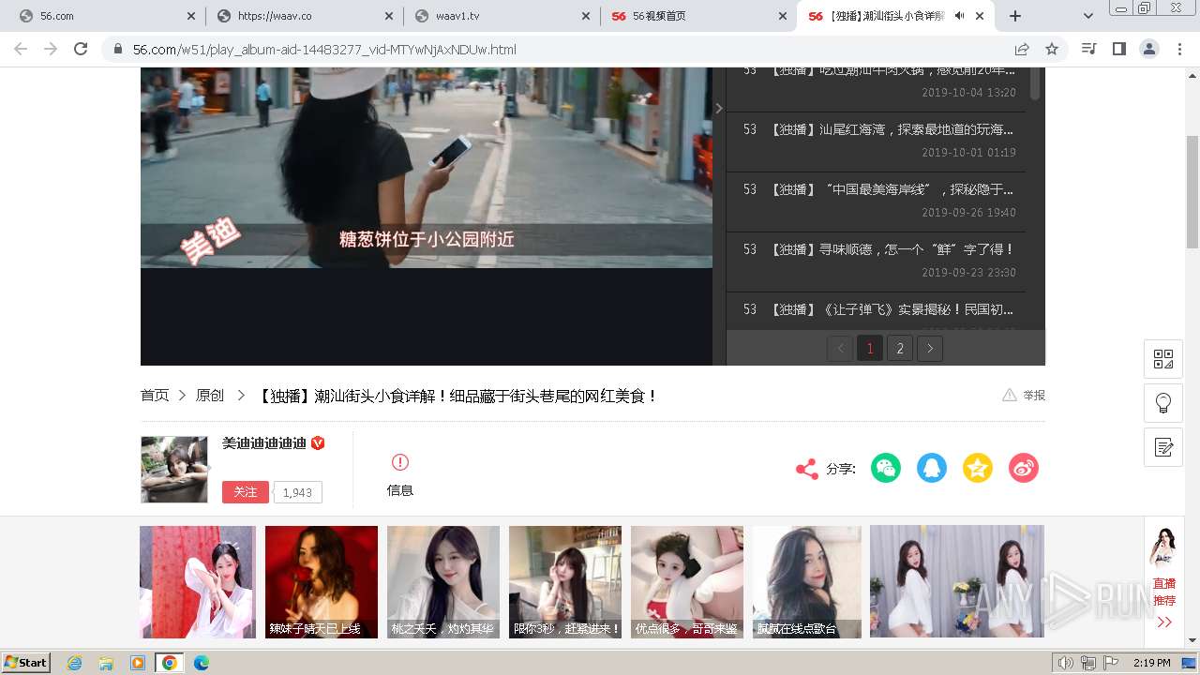Image resolution: width=1200 pixels, height=675 pixels.
Task: Open the 桃之夭夭，灼灼其华 live thumbnail
Action: click(x=443, y=582)
